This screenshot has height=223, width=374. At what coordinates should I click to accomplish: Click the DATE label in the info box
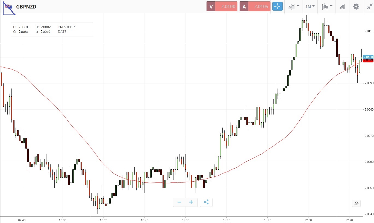pos(62,32)
